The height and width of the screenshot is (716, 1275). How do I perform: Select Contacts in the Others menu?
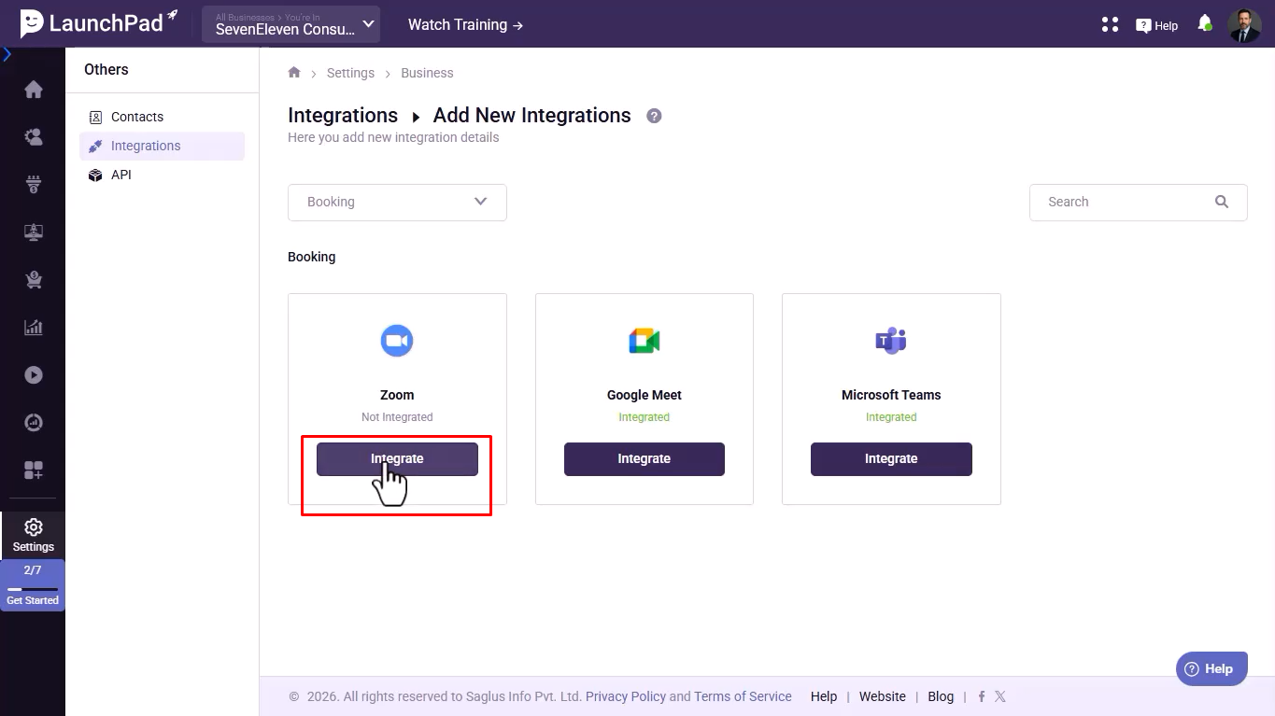137,117
